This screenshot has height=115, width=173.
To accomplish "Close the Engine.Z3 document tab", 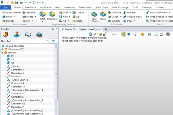I will click(100, 29).
